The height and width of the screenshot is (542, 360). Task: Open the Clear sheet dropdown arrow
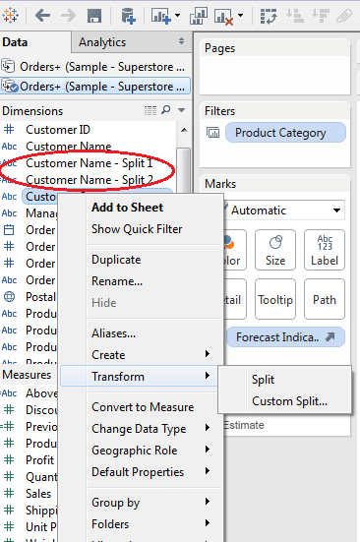click(x=240, y=15)
